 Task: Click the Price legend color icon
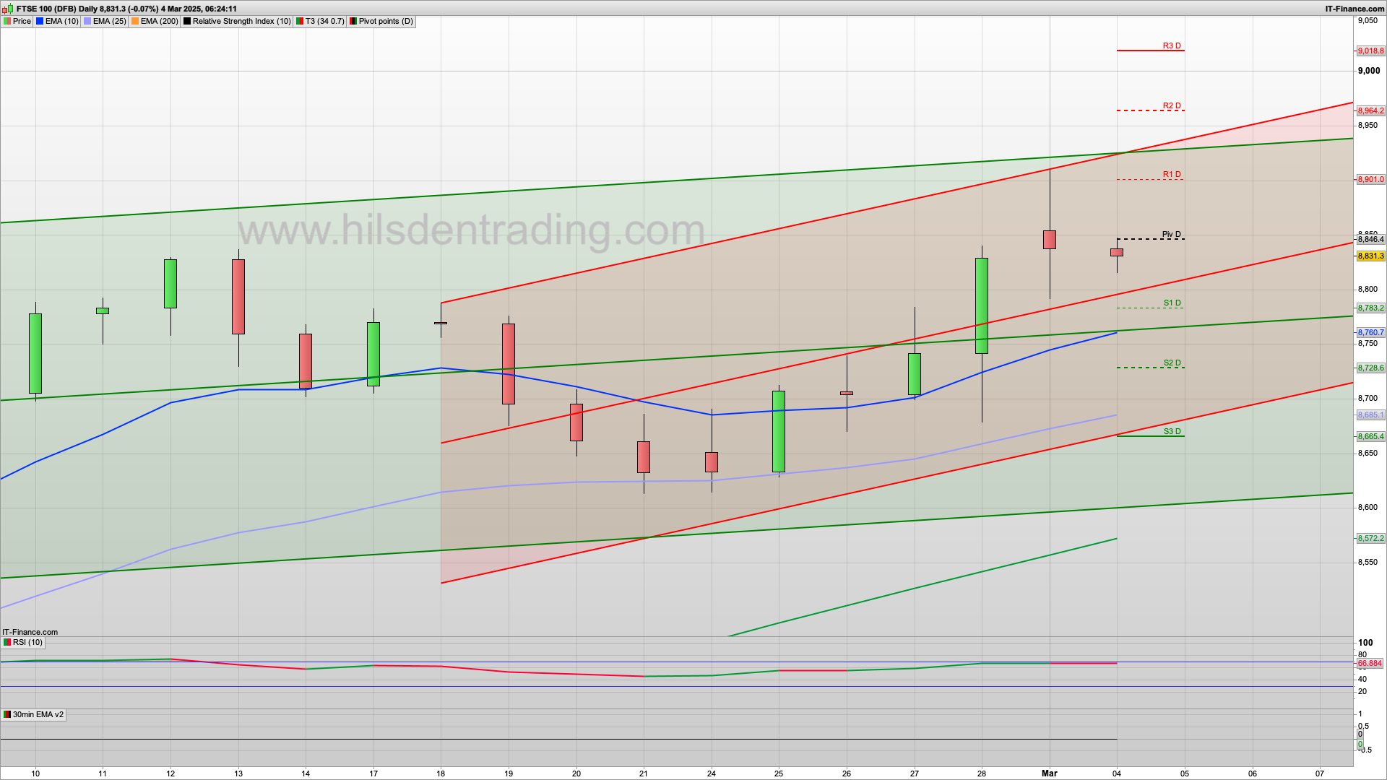[x=7, y=21]
